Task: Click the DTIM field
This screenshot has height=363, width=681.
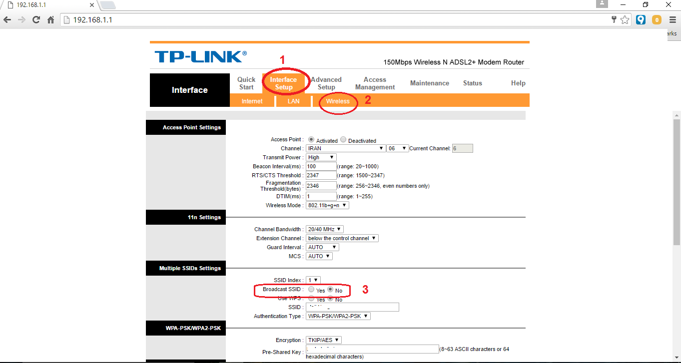Action: 321,196
